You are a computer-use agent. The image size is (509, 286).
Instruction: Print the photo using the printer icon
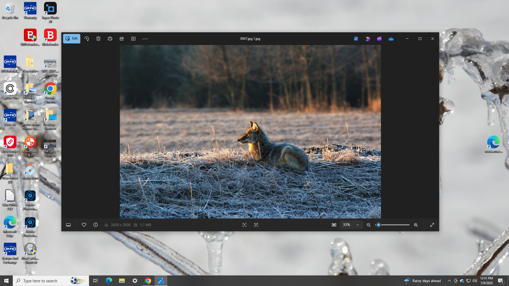point(110,39)
